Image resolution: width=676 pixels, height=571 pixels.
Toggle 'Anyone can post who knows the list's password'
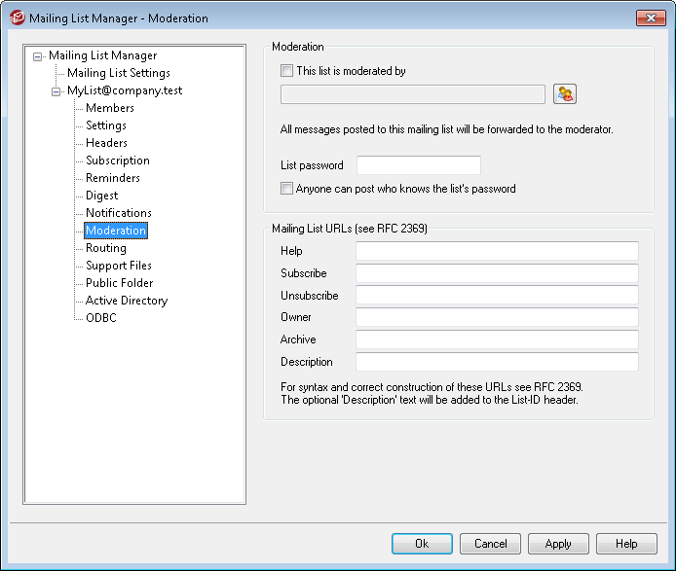(x=286, y=189)
